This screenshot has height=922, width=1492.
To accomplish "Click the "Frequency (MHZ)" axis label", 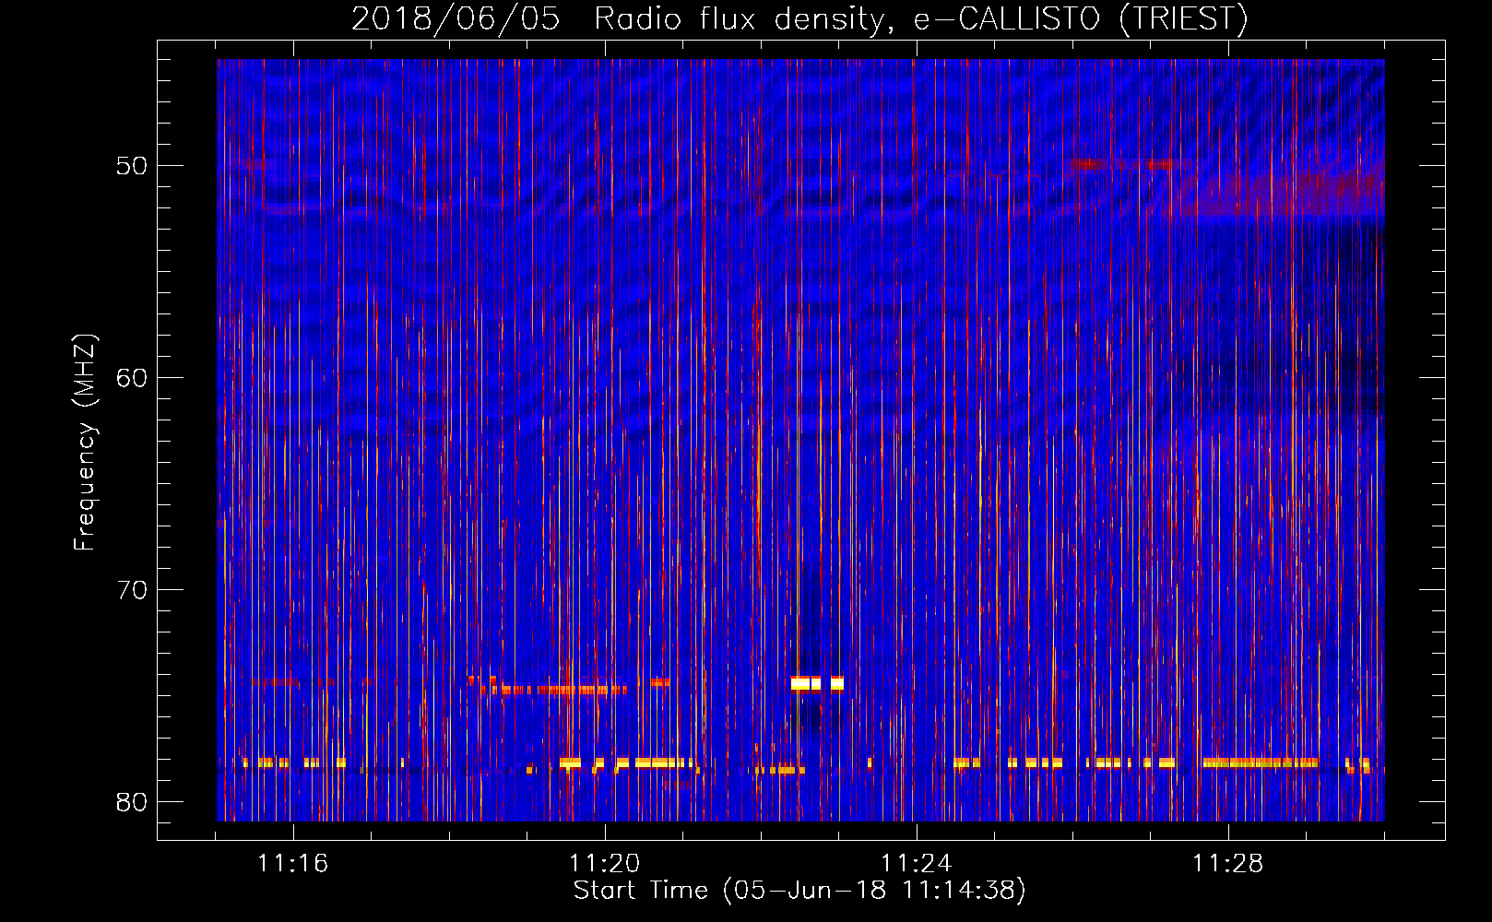I will [x=85, y=443].
